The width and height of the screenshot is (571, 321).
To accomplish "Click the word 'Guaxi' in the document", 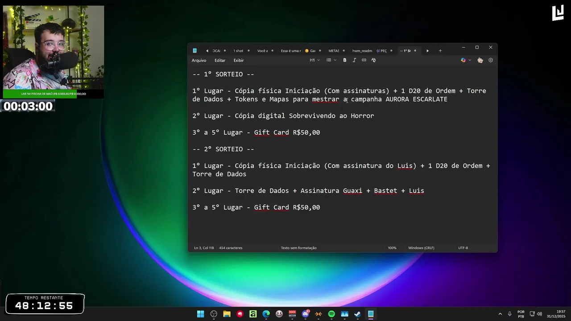I will coord(352,191).
